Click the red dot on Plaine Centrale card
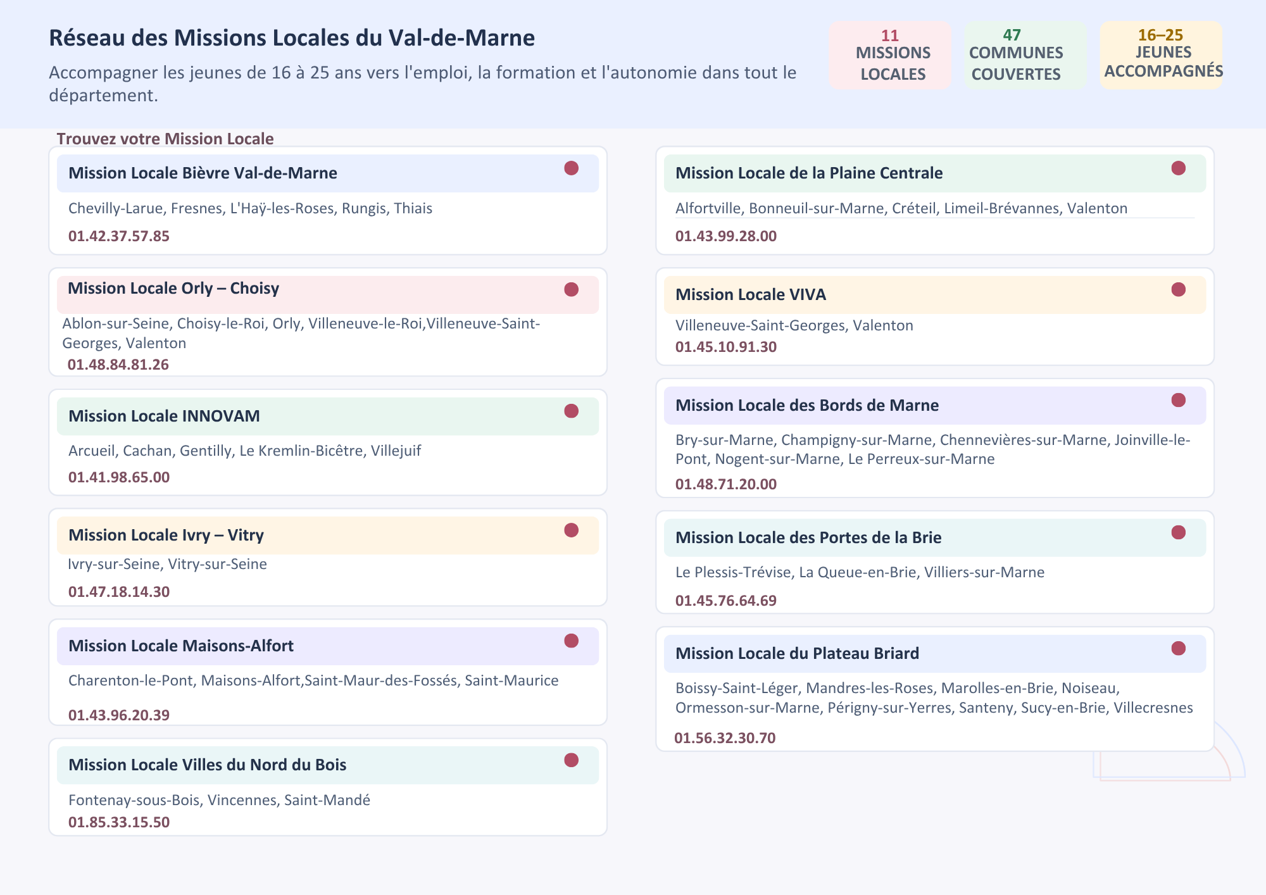Viewport: 1266px width, 895px height. [1178, 168]
